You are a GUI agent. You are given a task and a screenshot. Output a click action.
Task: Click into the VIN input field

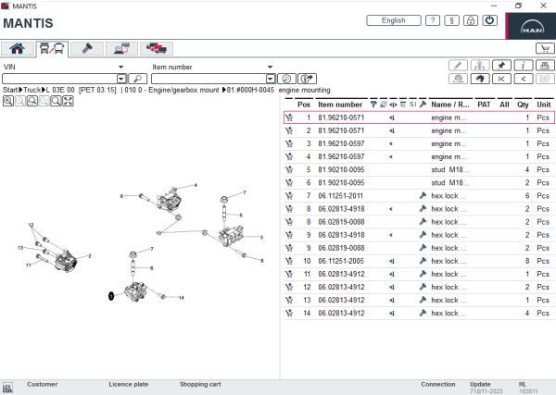pos(59,79)
